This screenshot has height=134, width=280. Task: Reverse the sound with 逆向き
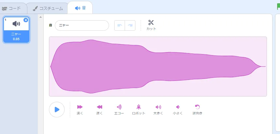coord(197,110)
